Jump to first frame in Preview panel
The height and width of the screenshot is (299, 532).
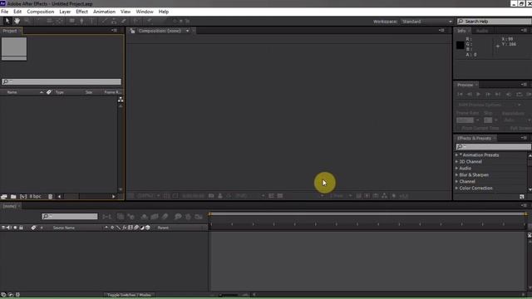[460, 94]
